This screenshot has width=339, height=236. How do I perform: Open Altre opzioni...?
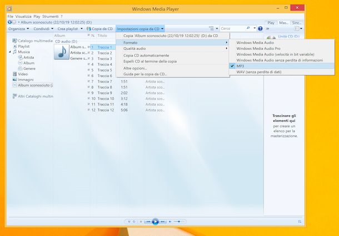(x=172, y=68)
